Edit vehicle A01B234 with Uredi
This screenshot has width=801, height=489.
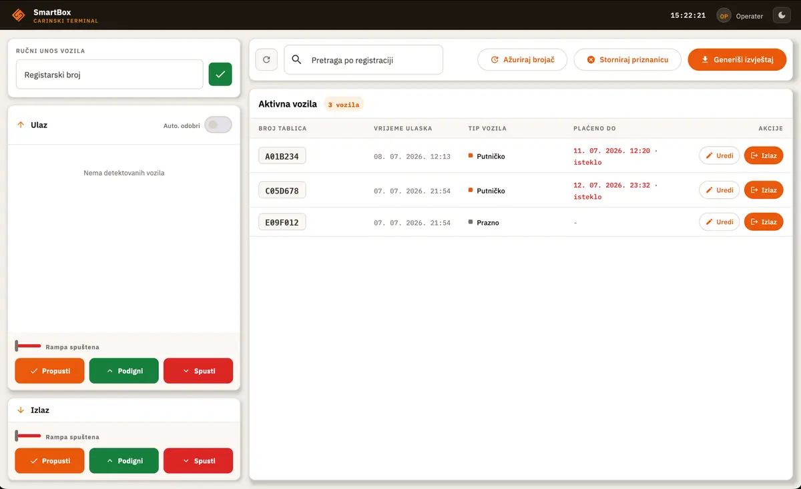(719, 155)
